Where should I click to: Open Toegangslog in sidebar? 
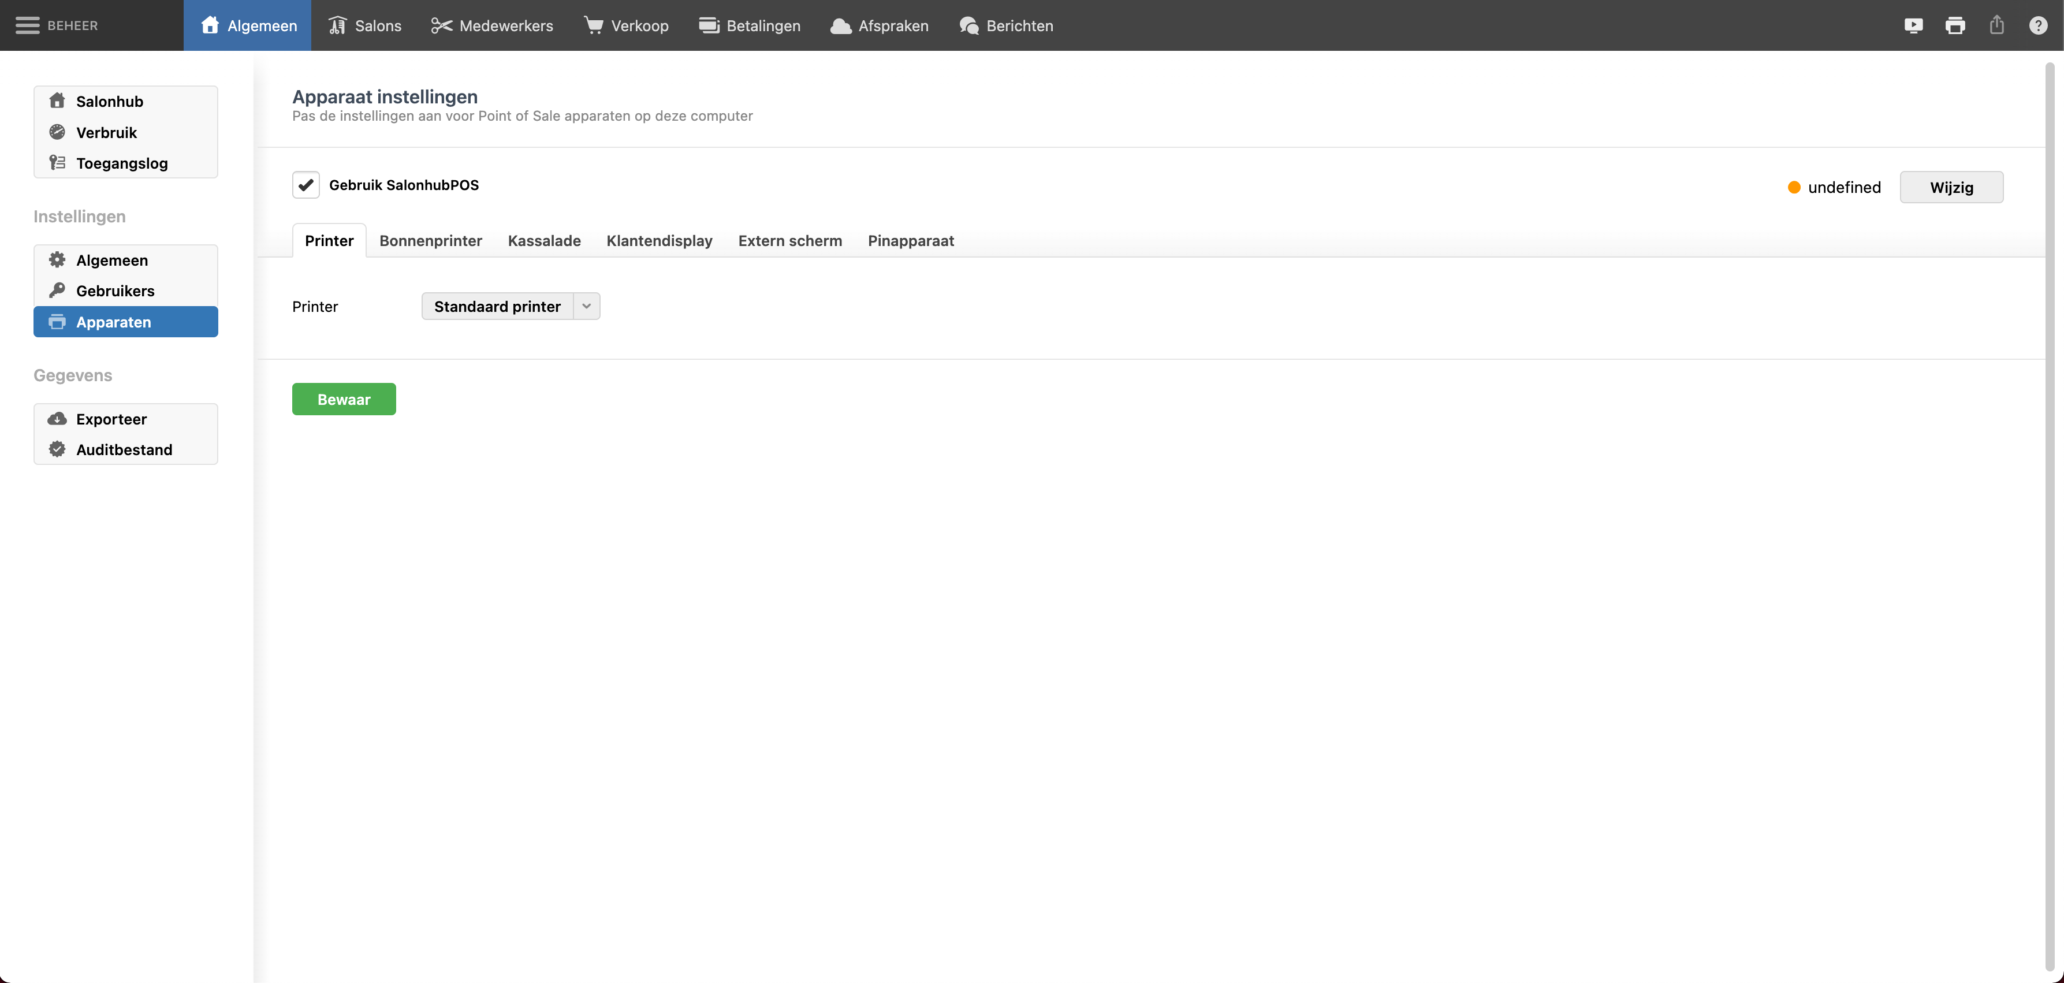[x=122, y=163]
